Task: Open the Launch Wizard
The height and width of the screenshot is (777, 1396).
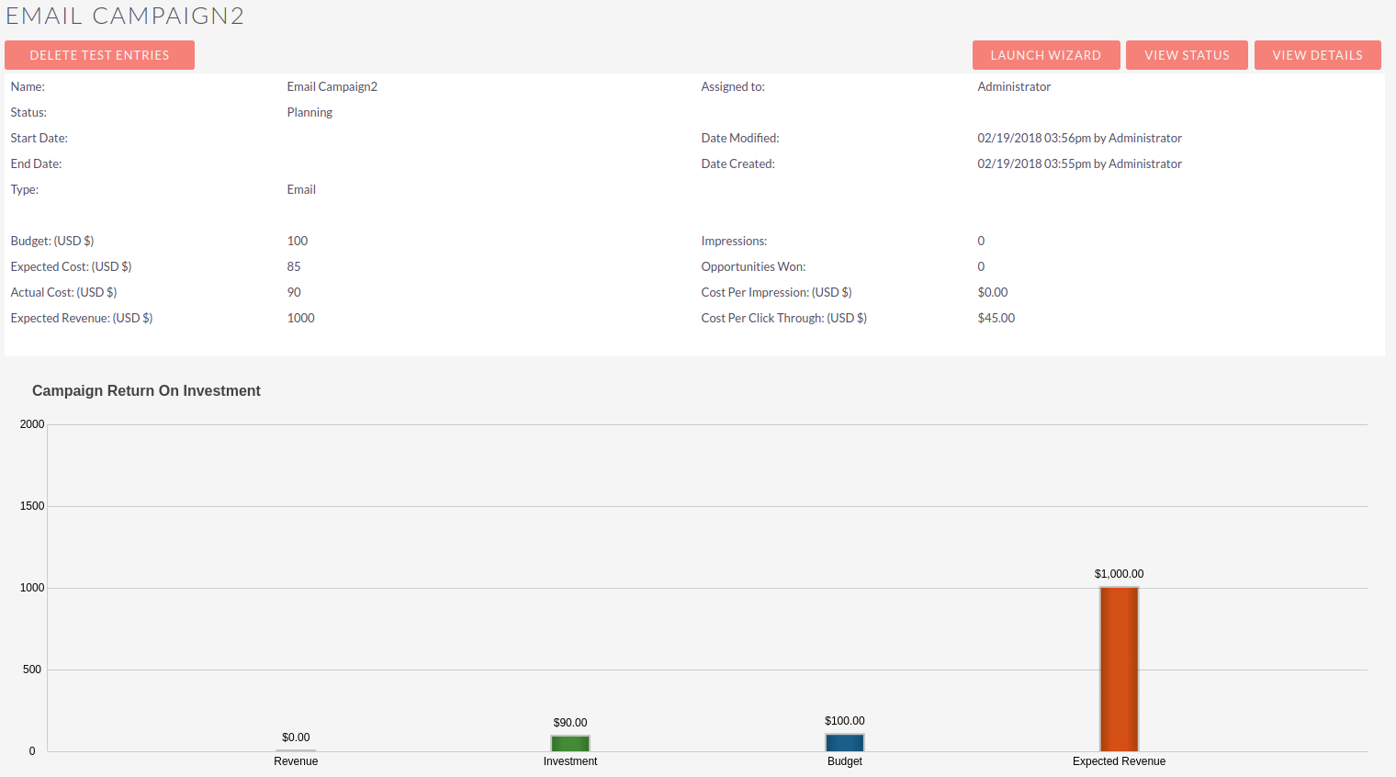Action: [1045, 55]
